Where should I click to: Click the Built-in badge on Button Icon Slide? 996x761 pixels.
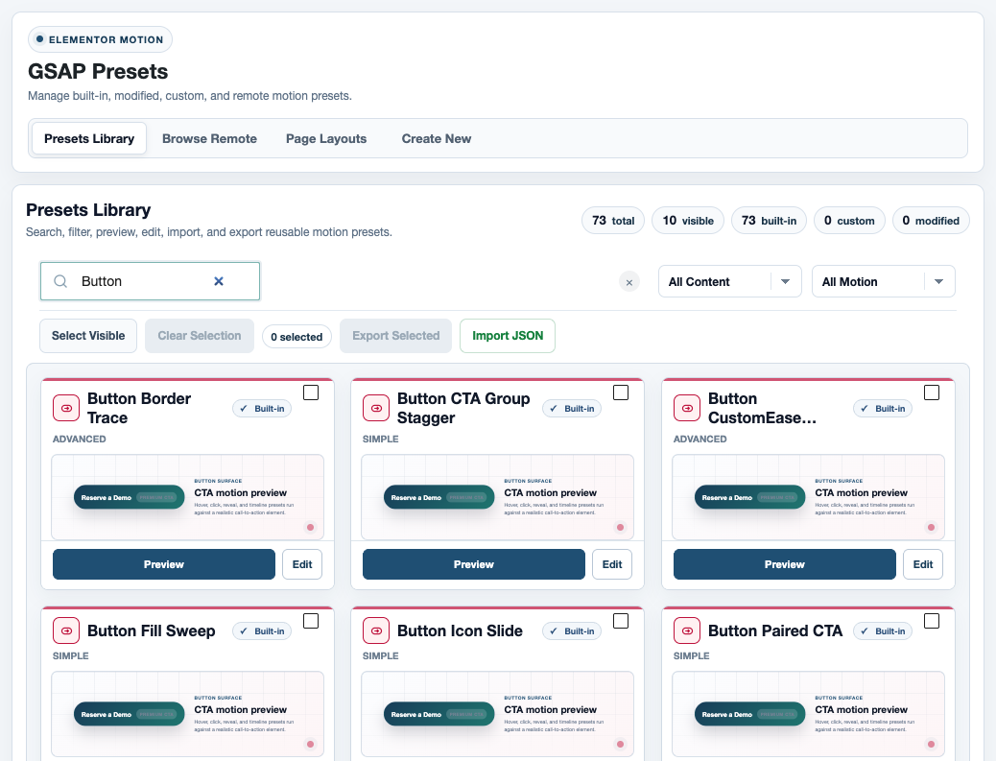(x=572, y=630)
